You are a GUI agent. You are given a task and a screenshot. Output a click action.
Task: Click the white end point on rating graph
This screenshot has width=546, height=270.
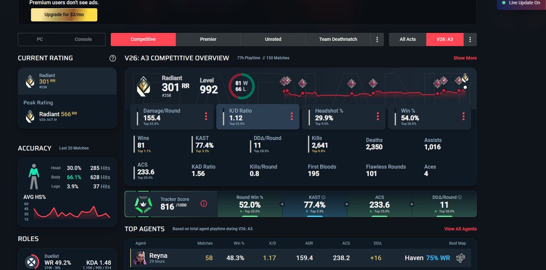click(x=465, y=87)
